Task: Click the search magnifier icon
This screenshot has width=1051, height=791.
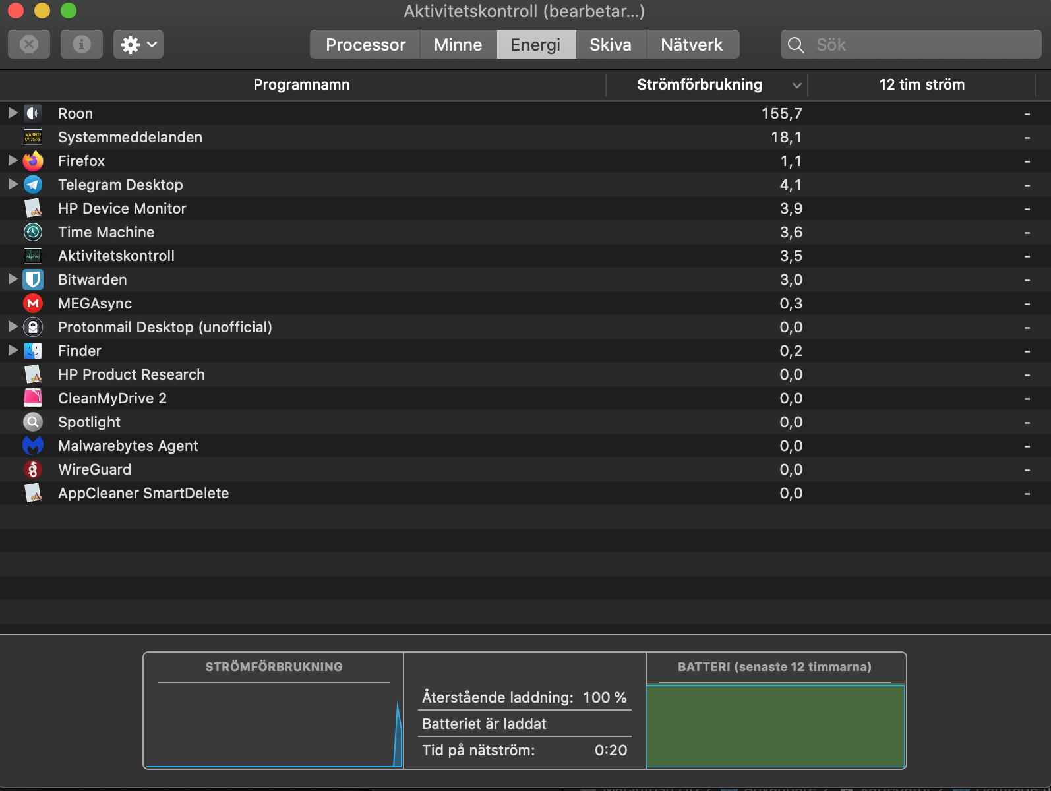Action: (x=796, y=45)
